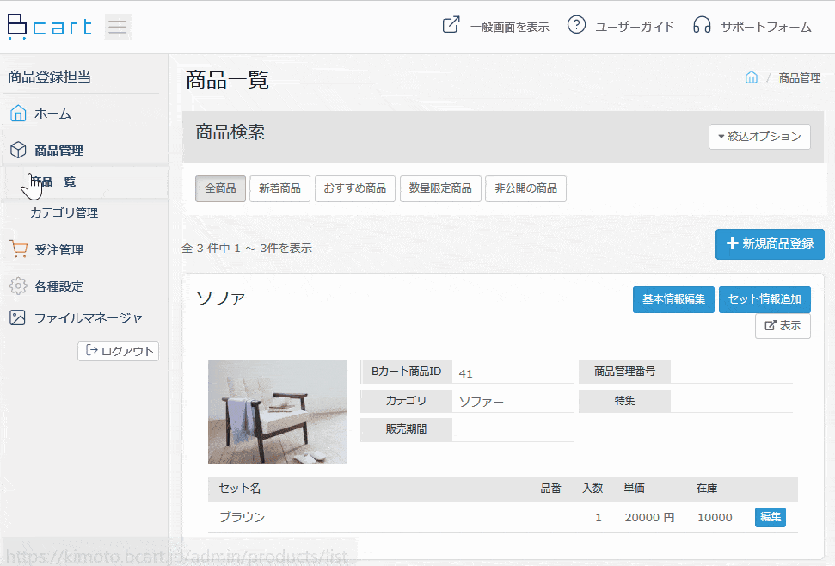Click the breadcrumb home icon
Image resolution: width=835 pixels, height=566 pixels.
pyautogui.click(x=752, y=77)
